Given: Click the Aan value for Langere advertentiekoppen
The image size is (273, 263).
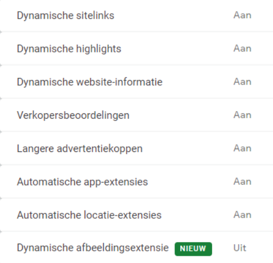Looking at the screenshot, I should click(x=242, y=149).
